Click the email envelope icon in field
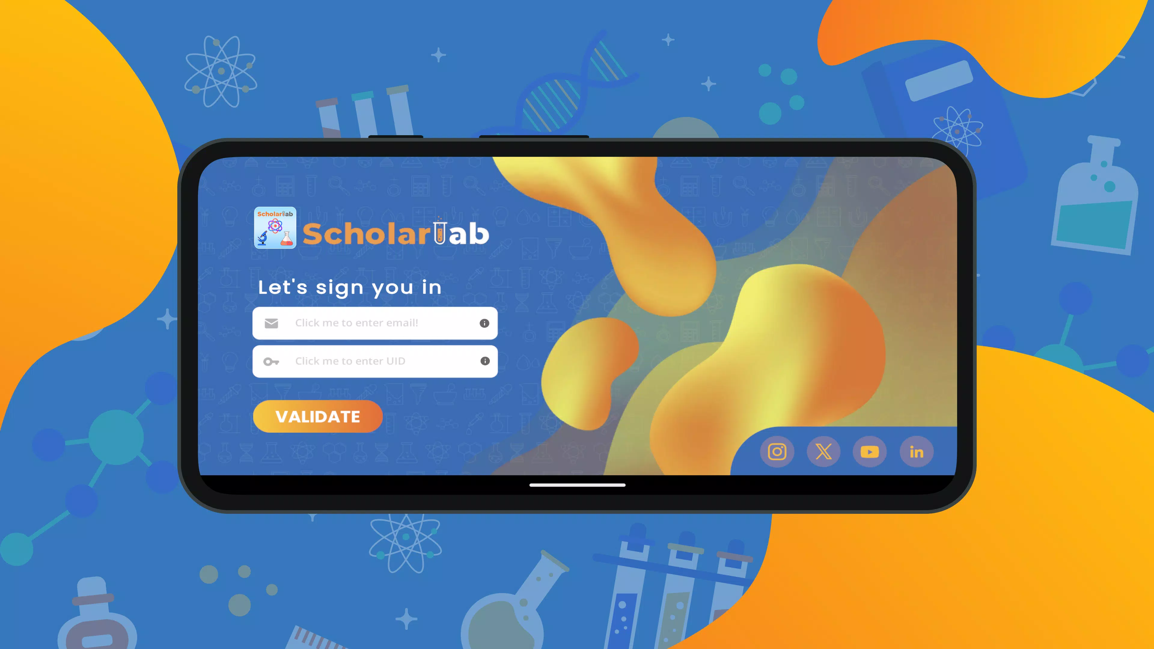This screenshot has height=649, width=1154. click(x=271, y=322)
